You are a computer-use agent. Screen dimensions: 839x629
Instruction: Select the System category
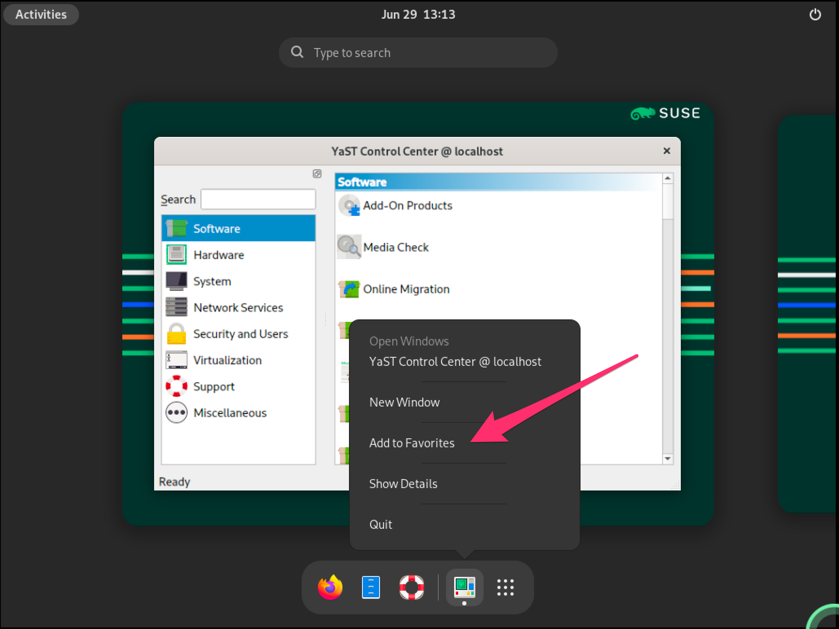coord(238,281)
